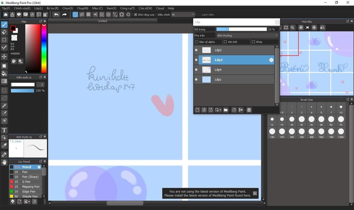Hide the top Lớp2 layer
Screen dimensions: 354x210
pyautogui.click(x=196, y=50)
